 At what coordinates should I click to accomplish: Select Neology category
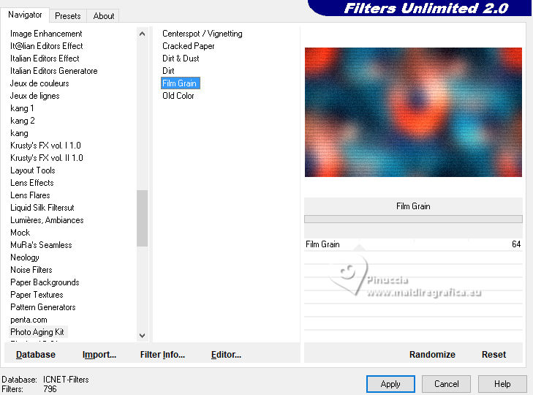click(25, 257)
